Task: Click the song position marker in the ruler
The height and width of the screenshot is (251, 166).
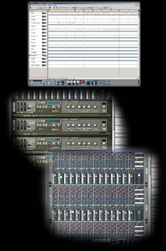Action: pyautogui.click(x=119, y=10)
